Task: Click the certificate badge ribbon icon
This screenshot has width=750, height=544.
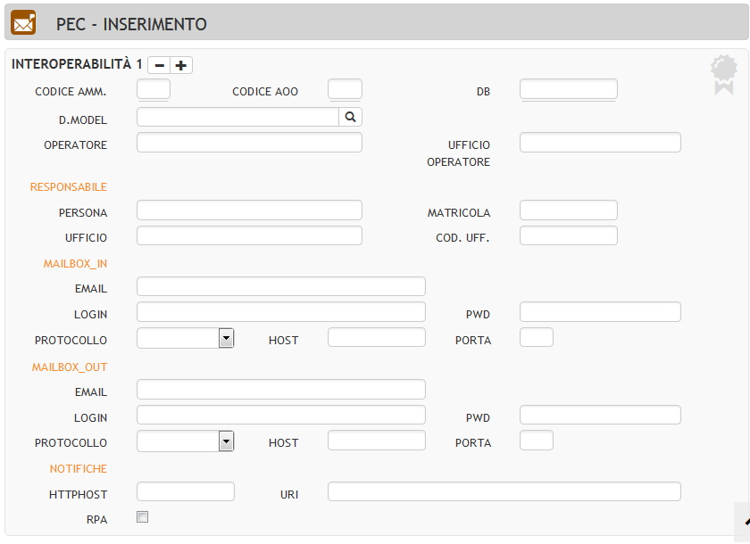Action: 724,74
